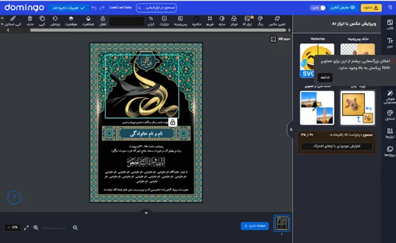This screenshot has height=243, width=396.
Task: Redo the last change
Action: pyautogui.click(x=102, y=8)
